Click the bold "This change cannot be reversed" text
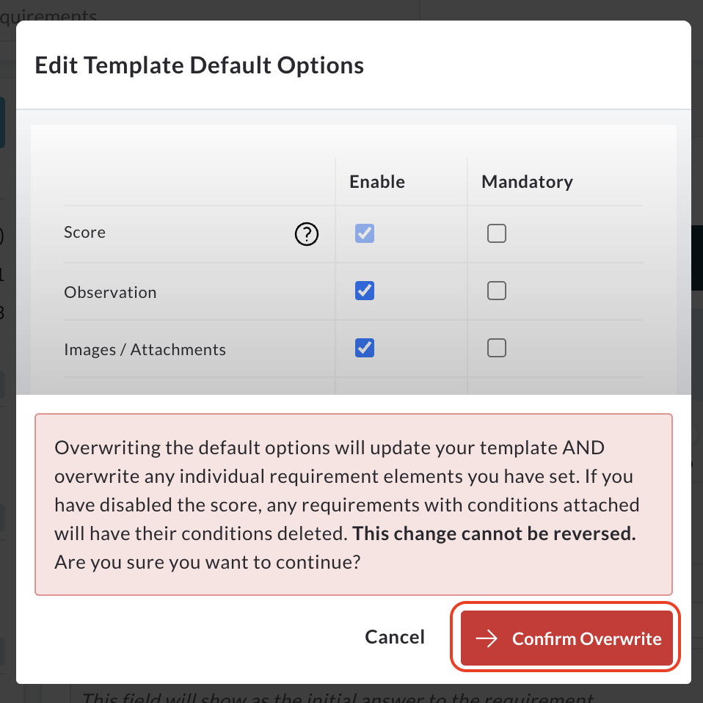The image size is (703, 703). [494, 533]
